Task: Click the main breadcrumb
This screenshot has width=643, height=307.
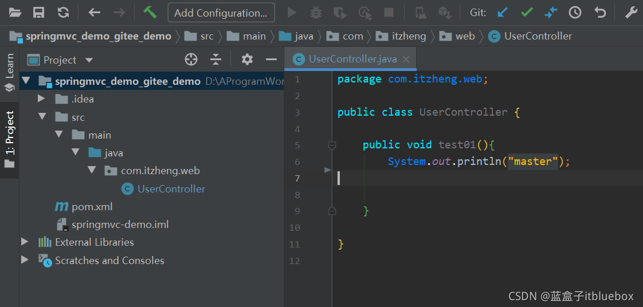Action: [x=246, y=36]
